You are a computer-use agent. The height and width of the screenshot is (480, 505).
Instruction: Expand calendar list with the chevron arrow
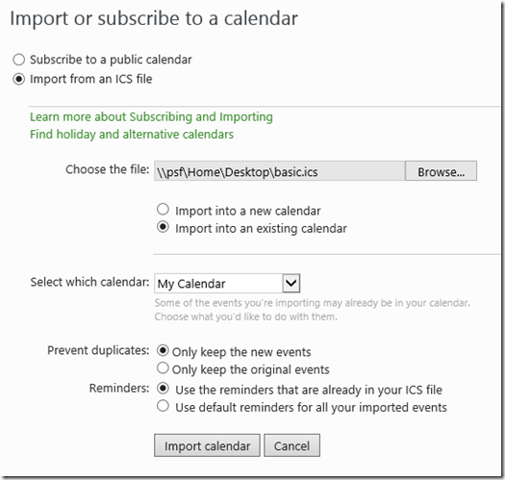291,284
